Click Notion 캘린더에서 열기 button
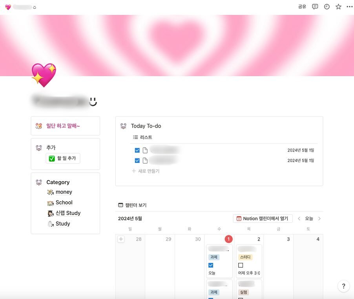Viewport: 354px width, 299px height. [263, 219]
